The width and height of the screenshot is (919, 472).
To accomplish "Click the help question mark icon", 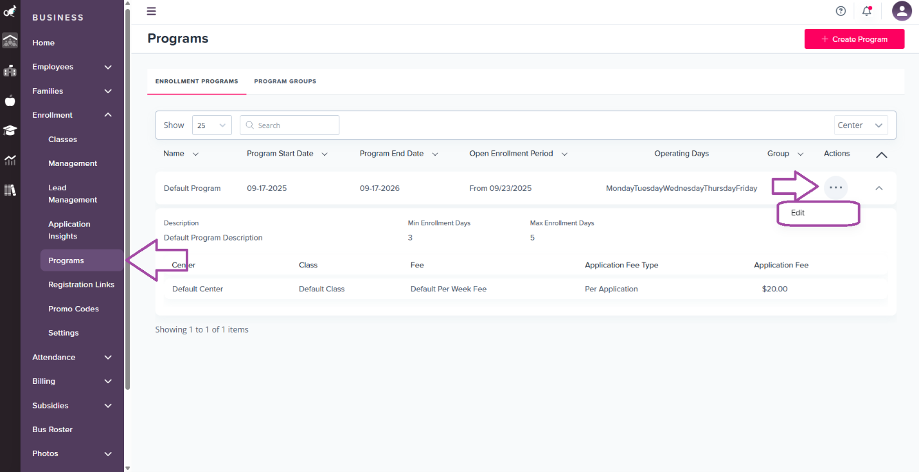I will tap(841, 11).
